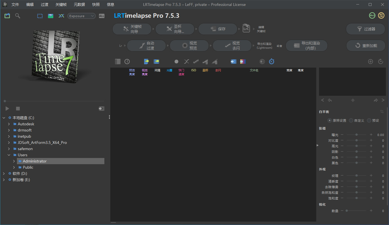The width and height of the screenshot is (389, 225).
Task: Collapse the 本地磁盘 (C:) drive
Action: click(x=4, y=118)
